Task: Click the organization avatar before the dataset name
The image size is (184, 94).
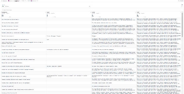Action: pyautogui.click(x=9, y=1)
